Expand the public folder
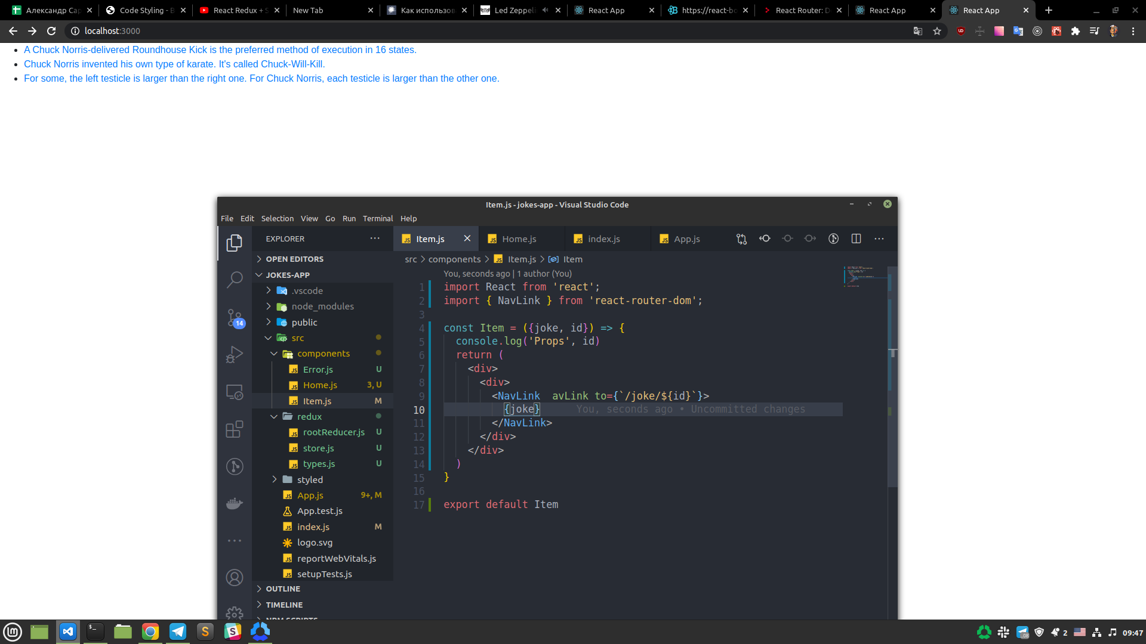The image size is (1146, 644). pyautogui.click(x=322, y=322)
